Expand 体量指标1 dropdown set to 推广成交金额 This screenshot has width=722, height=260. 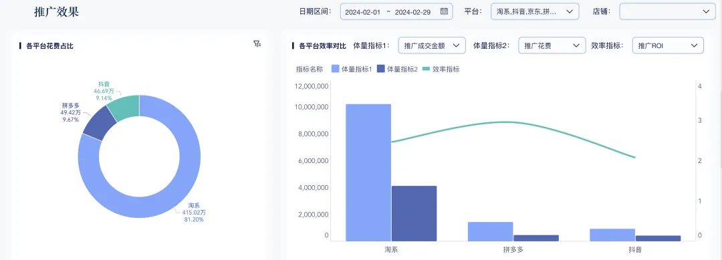431,45
